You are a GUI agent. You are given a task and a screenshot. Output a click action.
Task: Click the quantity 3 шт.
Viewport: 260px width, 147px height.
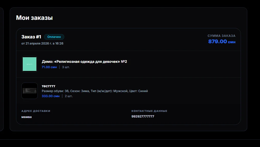[x=66, y=67]
